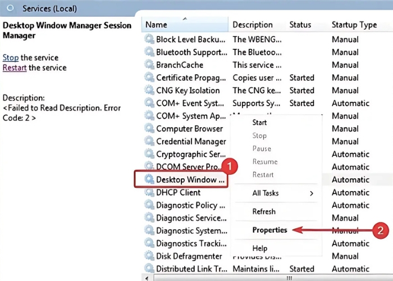393x281 pixels.
Task: Click the gear icon next to Bluetooth Support service
Action: click(149, 52)
